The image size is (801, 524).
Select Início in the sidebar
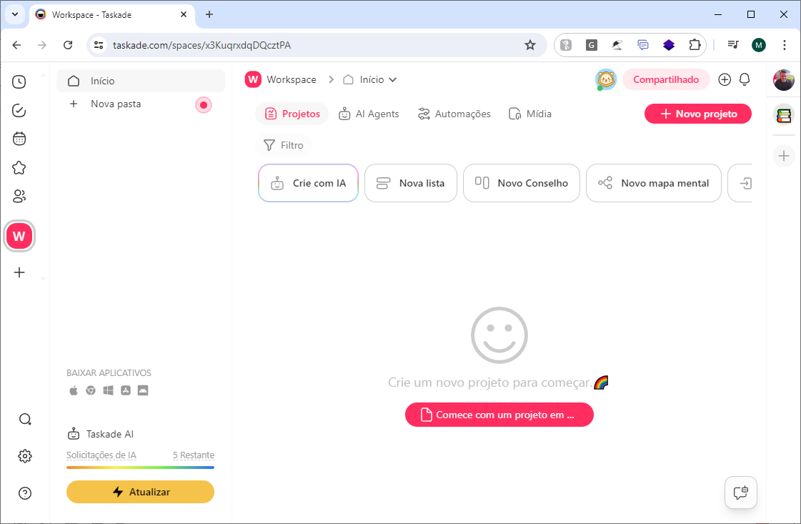tap(141, 81)
